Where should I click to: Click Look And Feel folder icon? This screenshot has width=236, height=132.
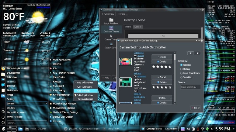pos(111,20)
